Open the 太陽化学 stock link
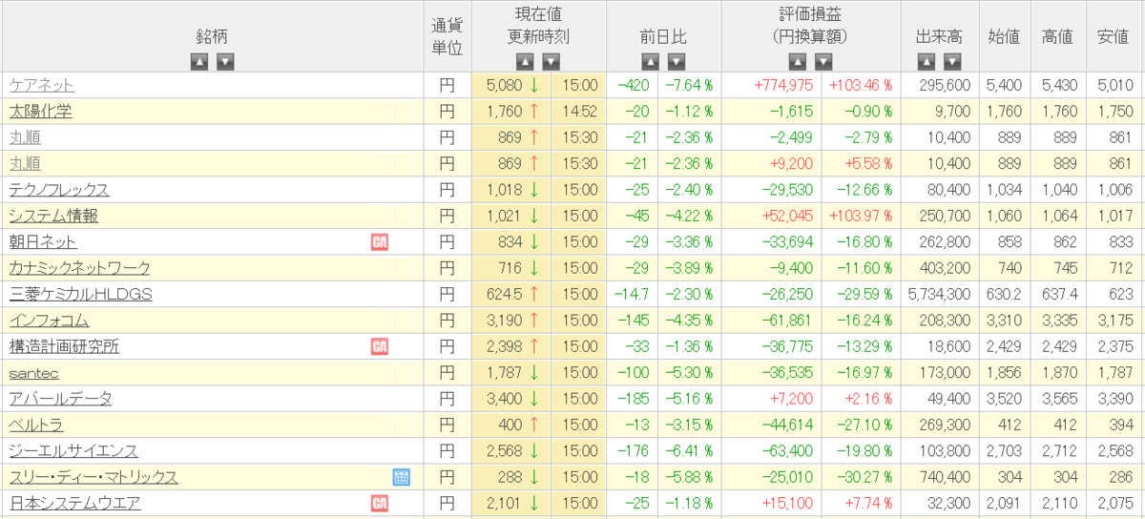Image resolution: width=1145 pixels, height=519 pixels. coord(41,111)
